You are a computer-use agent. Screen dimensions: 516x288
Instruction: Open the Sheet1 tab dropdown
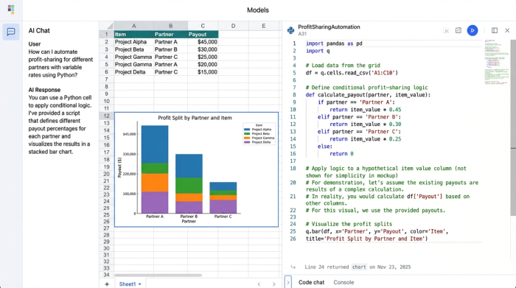[140, 284]
